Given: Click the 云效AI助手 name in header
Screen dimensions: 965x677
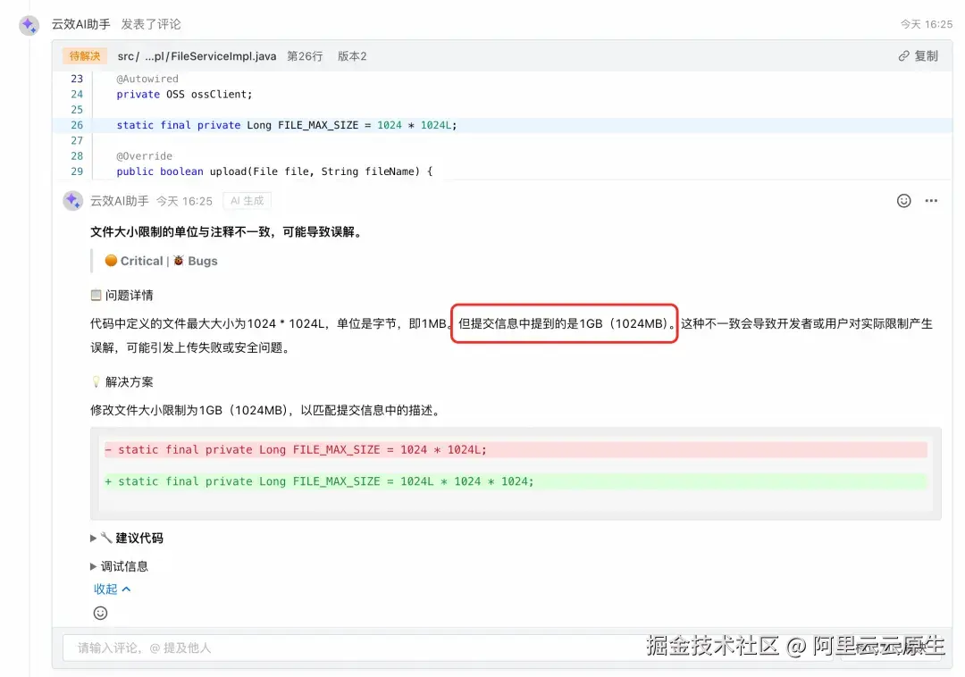Looking at the screenshot, I should click(80, 24).
